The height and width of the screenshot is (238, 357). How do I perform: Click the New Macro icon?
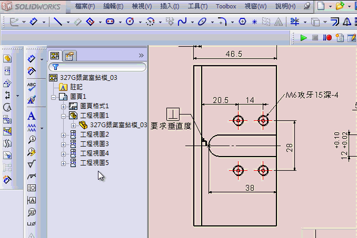tap(340, 38)
